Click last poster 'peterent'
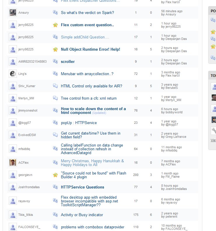The height and width of the screenshot is (231, 216). click(x=171, y=216)
